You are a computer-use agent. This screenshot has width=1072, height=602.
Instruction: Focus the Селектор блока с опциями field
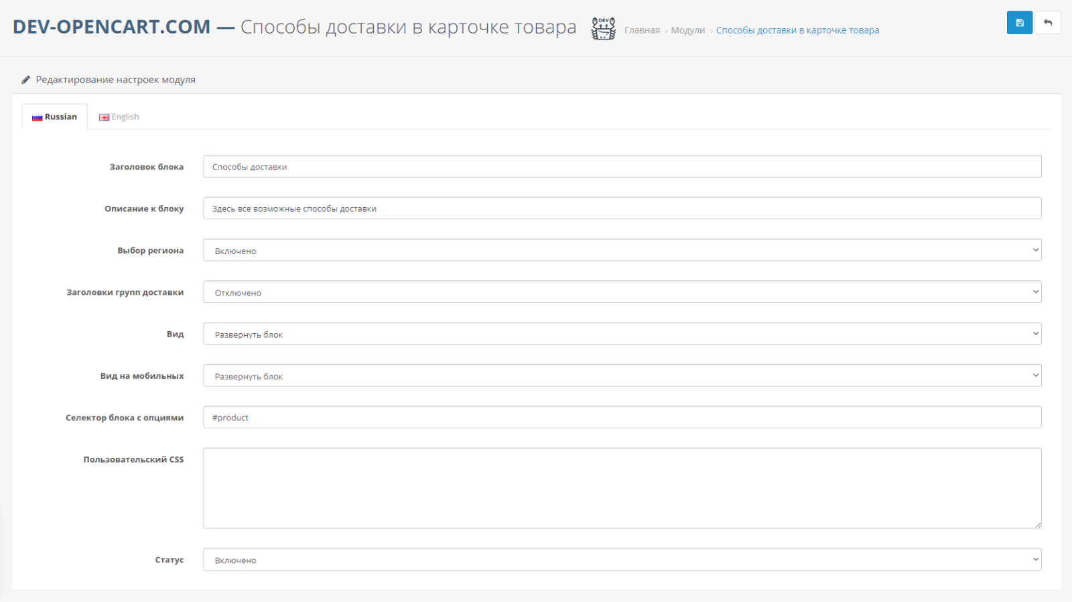click(x=622, y=417)
